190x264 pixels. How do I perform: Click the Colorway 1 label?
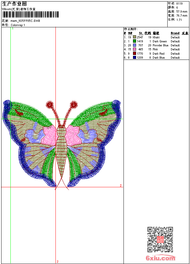click(18, 25)
